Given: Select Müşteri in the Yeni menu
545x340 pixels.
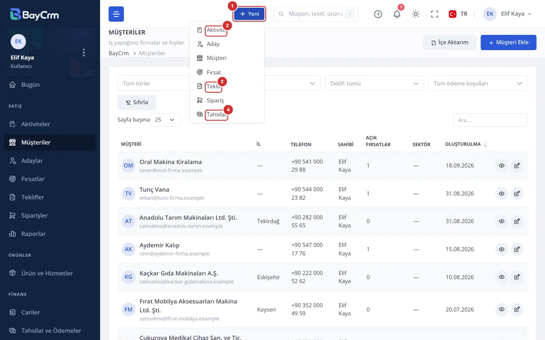Looking at the screenshot, I should point(227,58).
